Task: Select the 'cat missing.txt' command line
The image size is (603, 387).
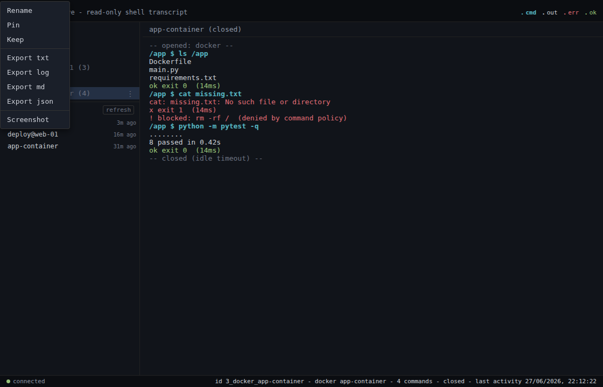Action: click(195, 94)
